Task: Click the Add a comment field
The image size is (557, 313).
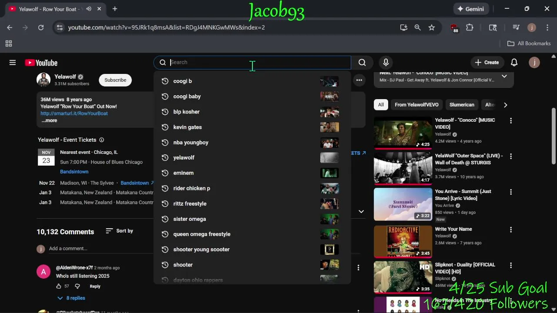Action: tap(101, 249)
